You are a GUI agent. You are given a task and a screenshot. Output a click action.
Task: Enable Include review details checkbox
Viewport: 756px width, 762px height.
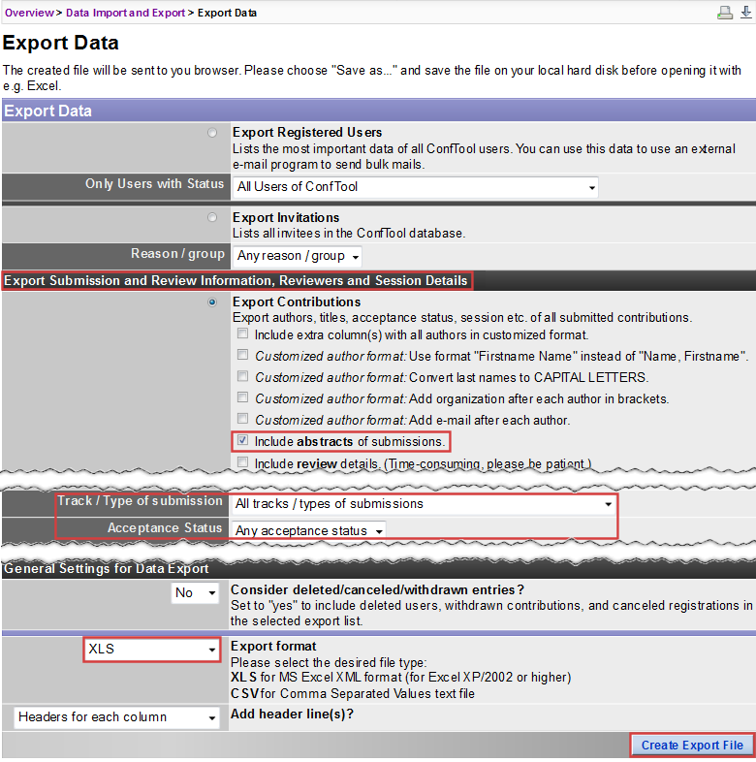(x=243, y=463)
